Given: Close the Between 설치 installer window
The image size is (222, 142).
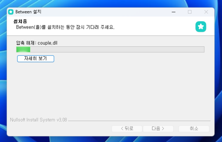Looking at the screenshot, I should tap(206, 12).
